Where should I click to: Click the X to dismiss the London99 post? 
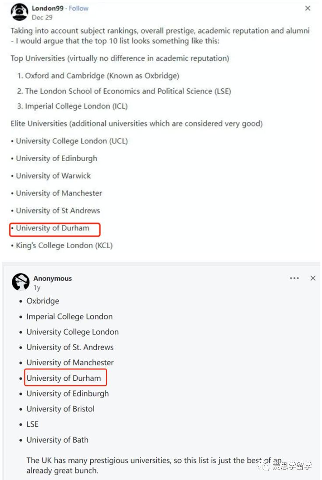(x=308, y=8)
